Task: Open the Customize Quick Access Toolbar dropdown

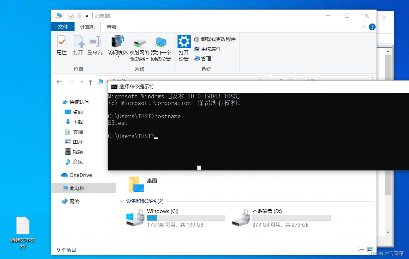Action: tap(87, 16)
